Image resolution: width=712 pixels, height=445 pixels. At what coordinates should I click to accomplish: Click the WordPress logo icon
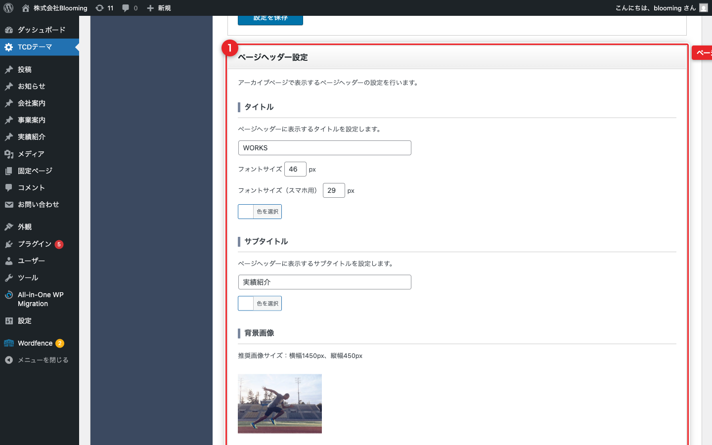(x=8, y=8)
